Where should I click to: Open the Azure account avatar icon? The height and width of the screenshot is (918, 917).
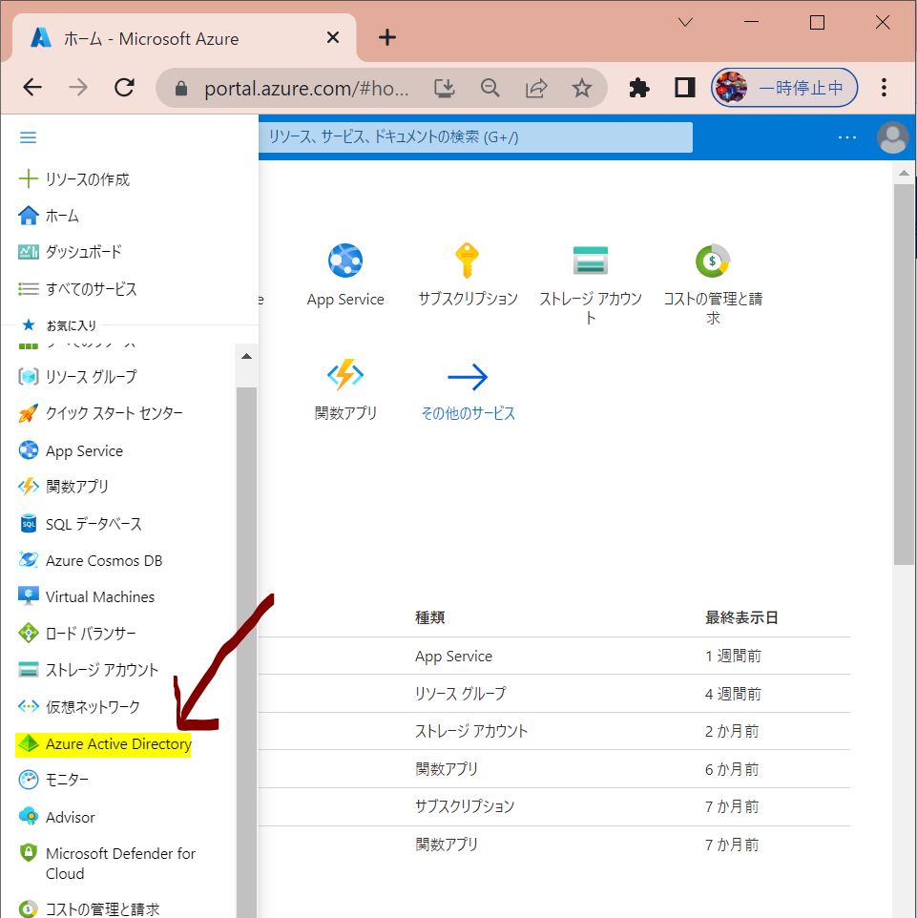pos(892,137)
